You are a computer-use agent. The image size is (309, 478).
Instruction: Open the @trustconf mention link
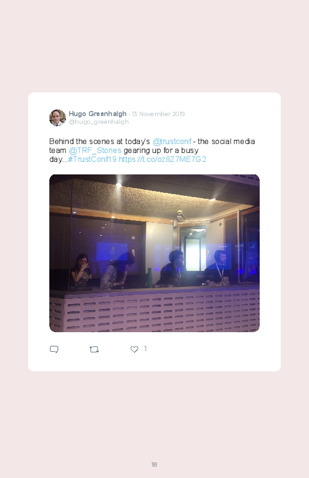(172, 142)
